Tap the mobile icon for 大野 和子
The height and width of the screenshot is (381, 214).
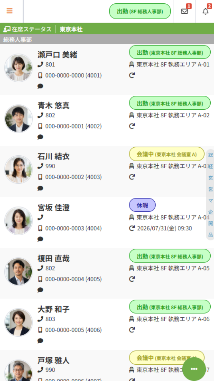[40, 330]
